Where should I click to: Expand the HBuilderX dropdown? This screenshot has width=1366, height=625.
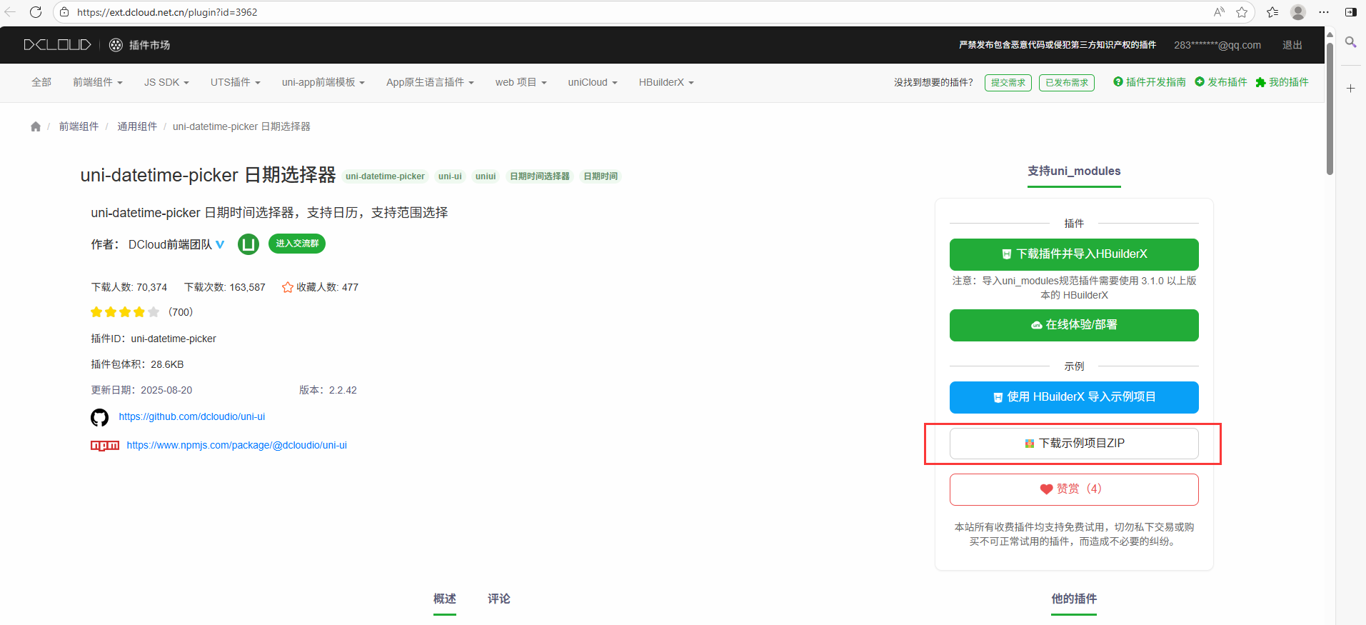[x=666, y=82]
